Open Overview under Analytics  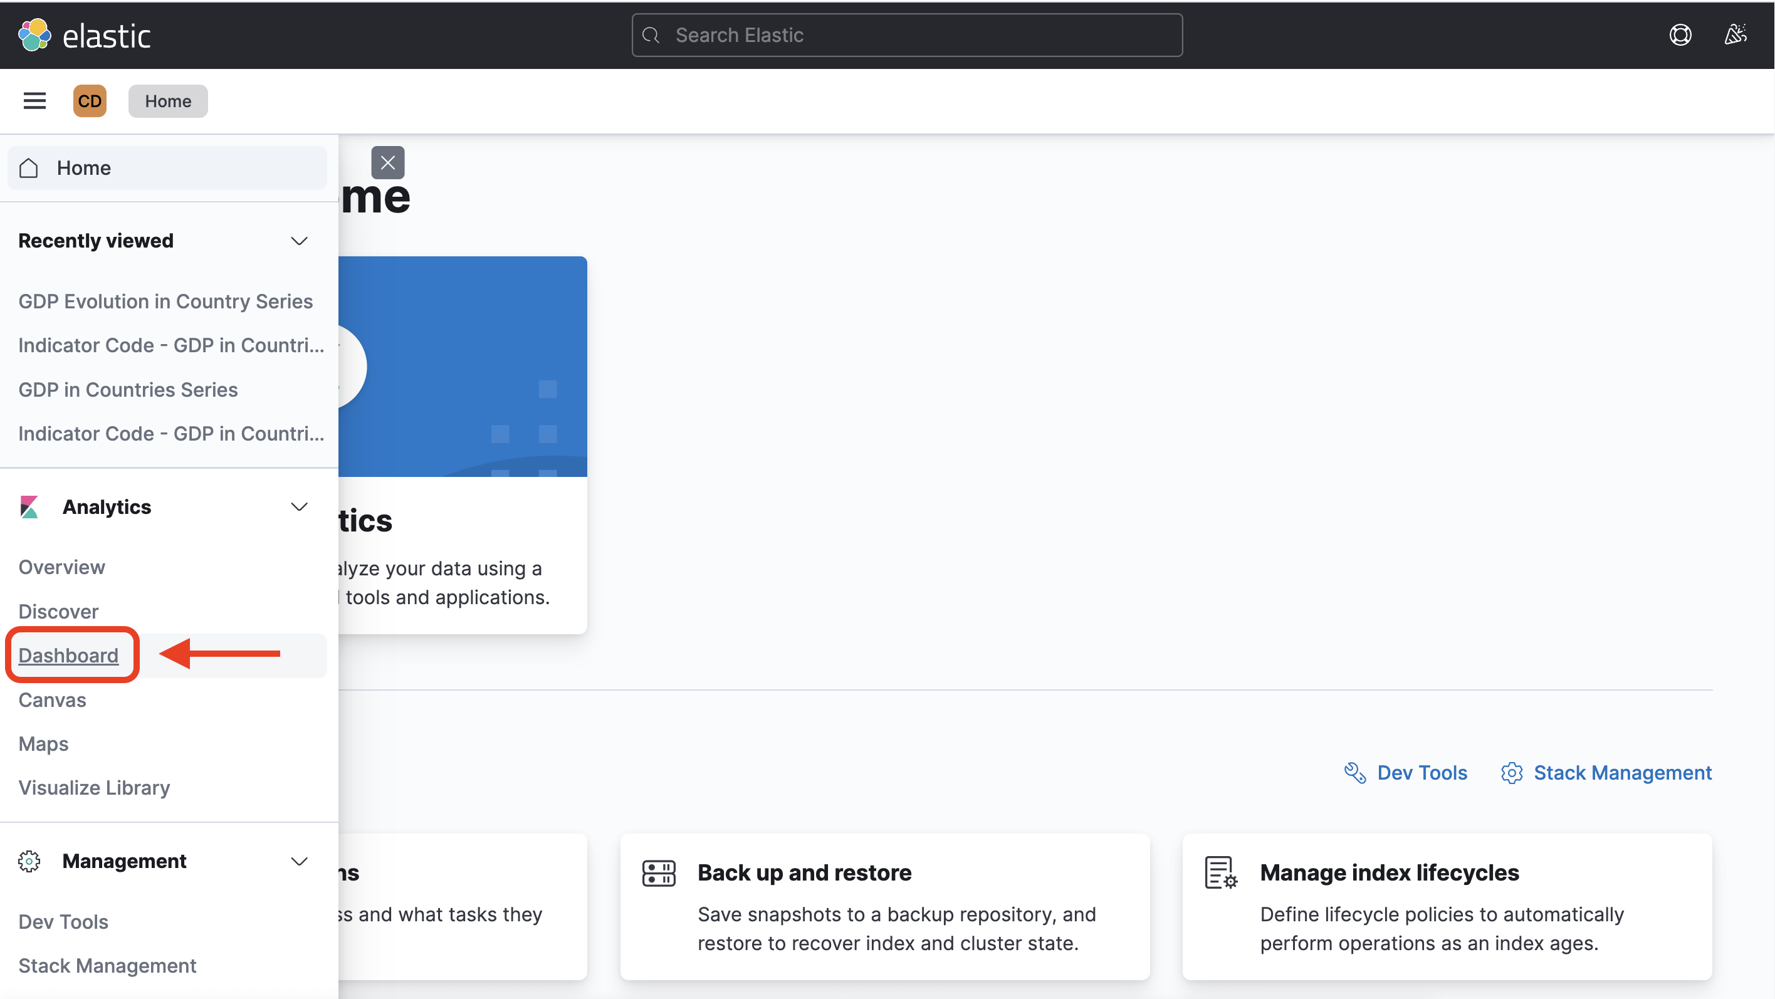61,567
